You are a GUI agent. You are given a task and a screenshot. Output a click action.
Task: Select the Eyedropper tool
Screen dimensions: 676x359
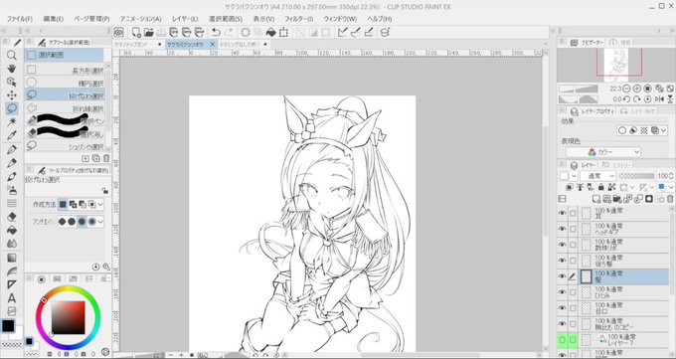tap(12, 135)
